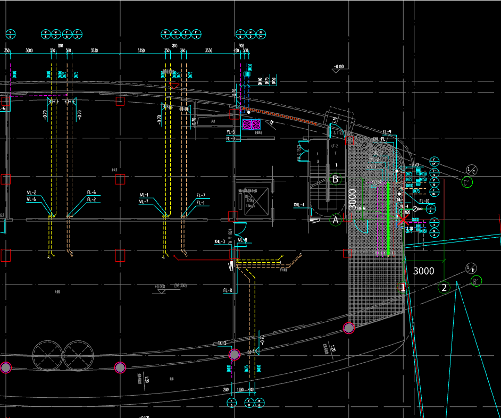Select the orange hatched strip along curved wall

pos(280,116)
